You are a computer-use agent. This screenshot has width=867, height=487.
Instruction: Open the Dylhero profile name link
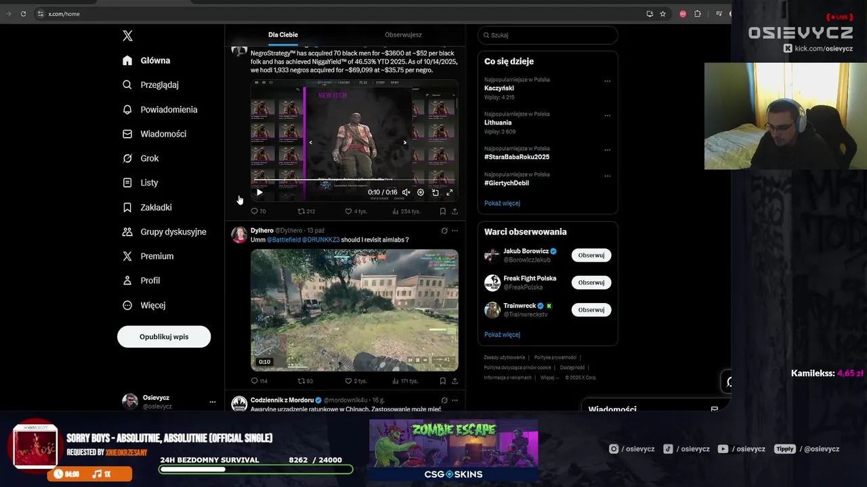click(261, 231)
